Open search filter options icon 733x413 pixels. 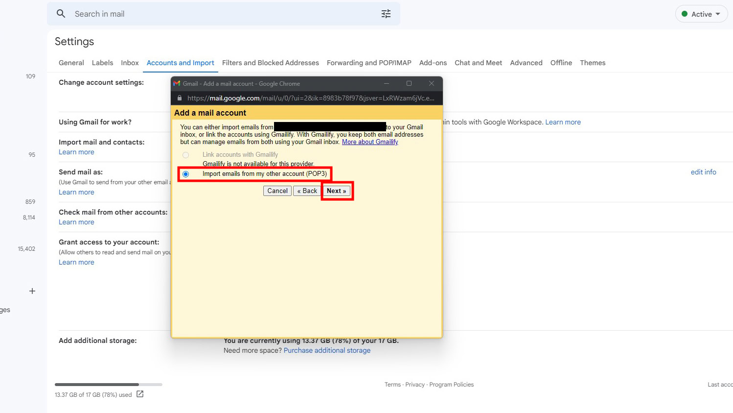click(x=386, y=14)
